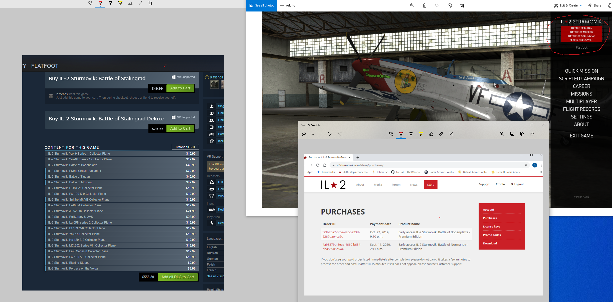The height and width of the screenshot is (302, 613).
Task: Click New snip in front Snip & Sketch window
Action: click(308, 134)
